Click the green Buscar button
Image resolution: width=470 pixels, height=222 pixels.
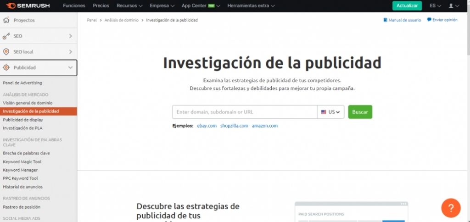(360, 112)
